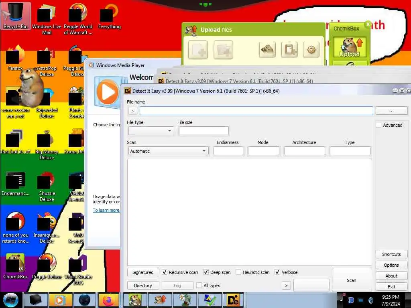Enable the Advanced checkbox
This screenshot has width=411, height=308.
click(378, 125)
